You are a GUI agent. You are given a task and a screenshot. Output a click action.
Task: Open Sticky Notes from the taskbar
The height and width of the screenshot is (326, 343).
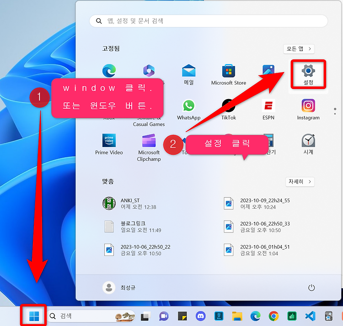182,316
